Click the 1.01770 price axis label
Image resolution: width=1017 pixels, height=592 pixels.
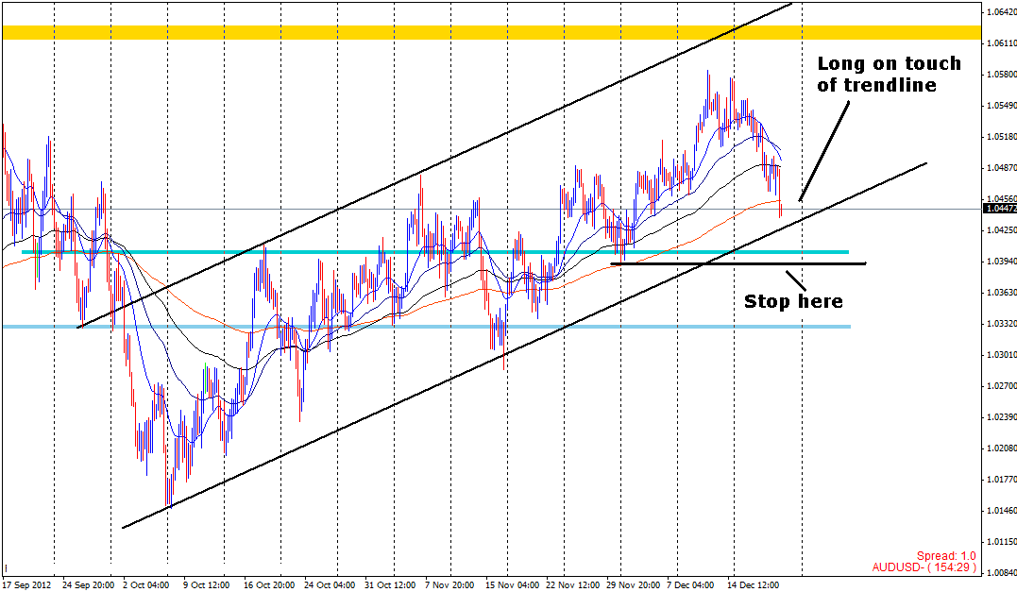[1002, 479]
